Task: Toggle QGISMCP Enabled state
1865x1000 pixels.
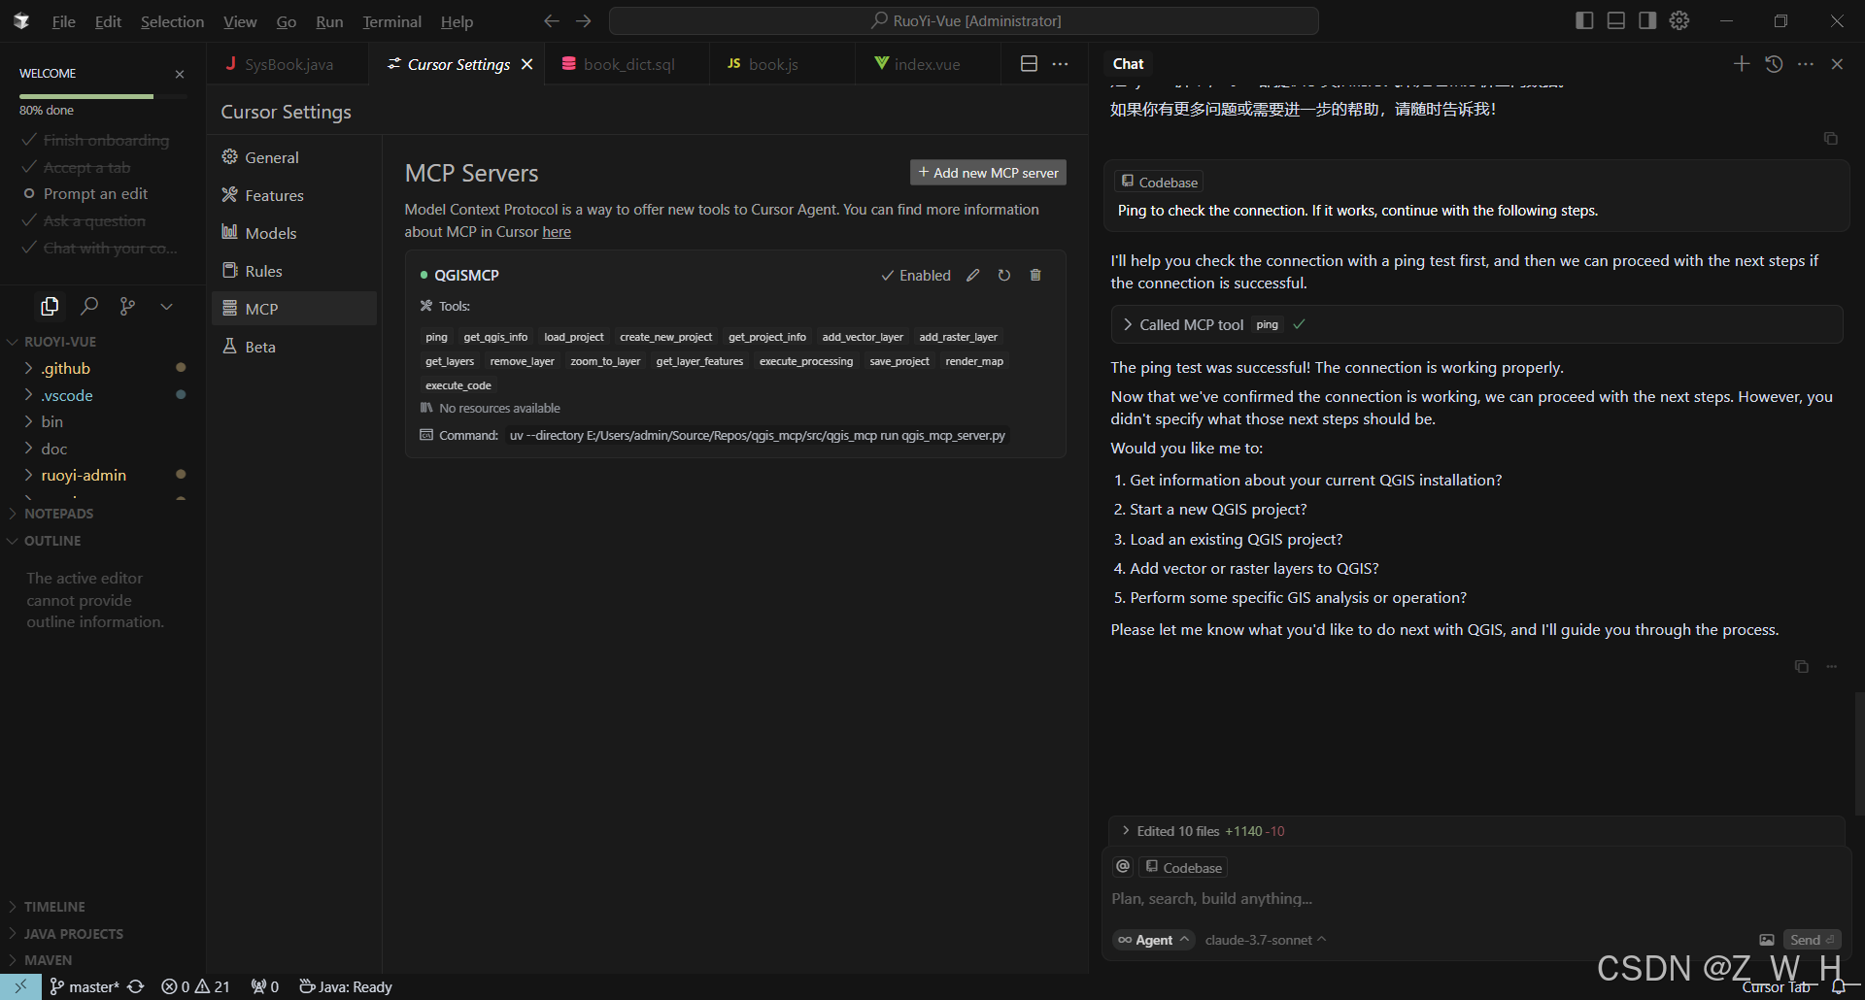Action: tap(915, 276)
